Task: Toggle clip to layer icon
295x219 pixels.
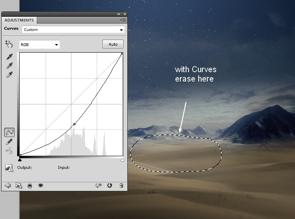Action: tap(30, 186)
